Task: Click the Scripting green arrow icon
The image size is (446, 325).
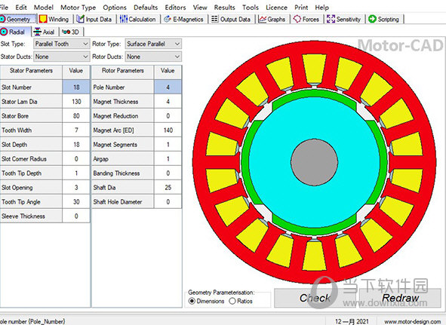Action: click(372, 19)
